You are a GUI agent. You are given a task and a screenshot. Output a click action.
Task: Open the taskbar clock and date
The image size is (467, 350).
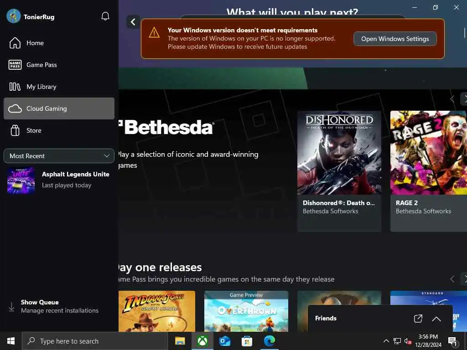coord(428,341)
